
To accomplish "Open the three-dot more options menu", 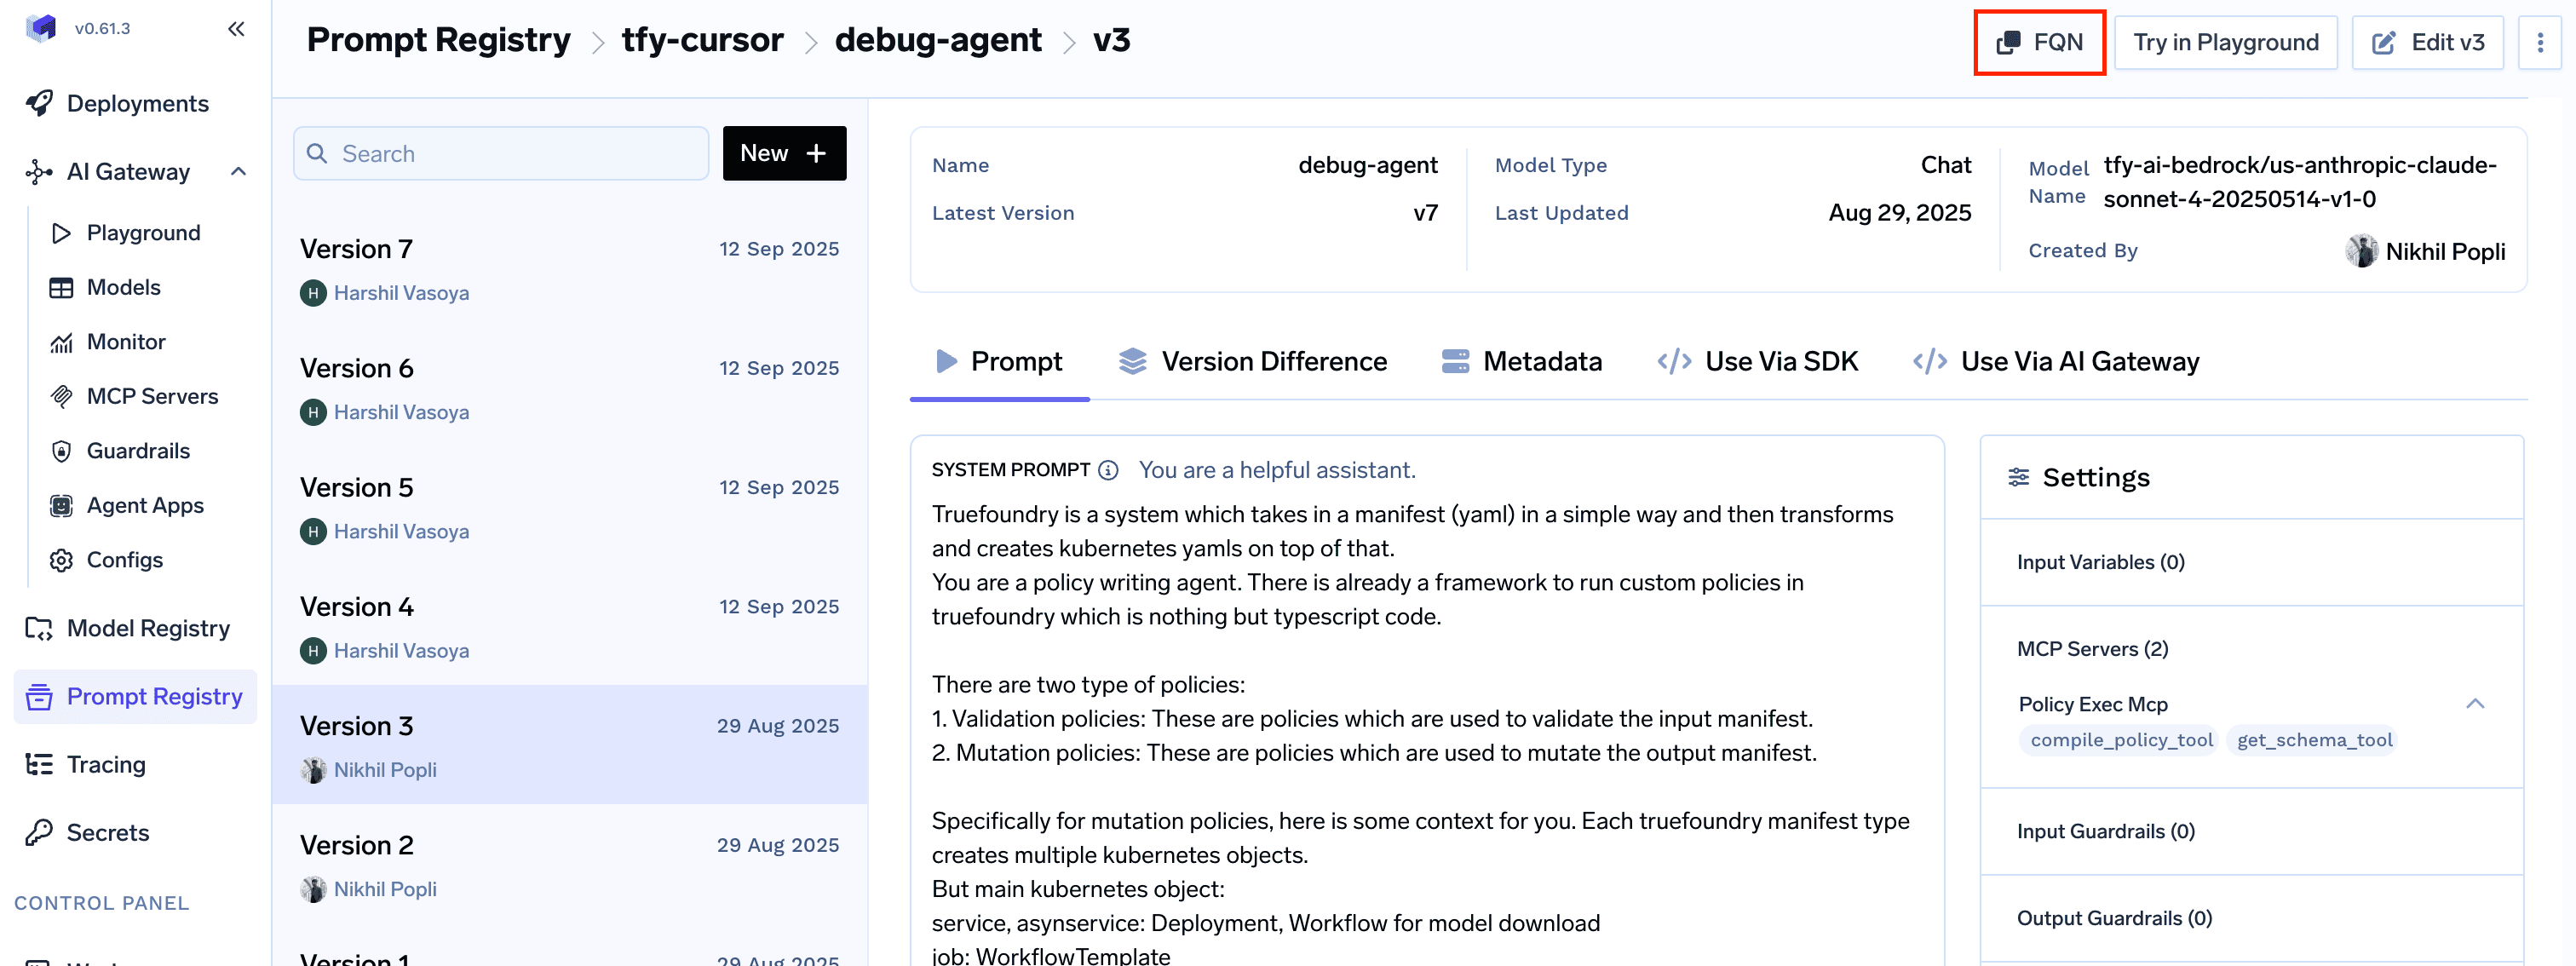I will coord(2539,42).
